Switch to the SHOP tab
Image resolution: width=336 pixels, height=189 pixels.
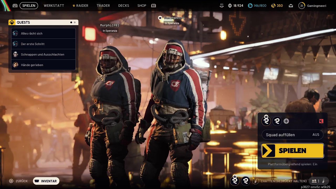click(142, 6)
